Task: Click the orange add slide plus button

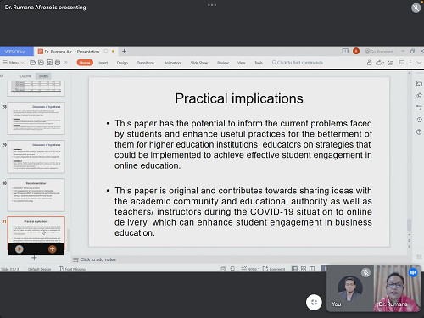Action: click(52, 249)
